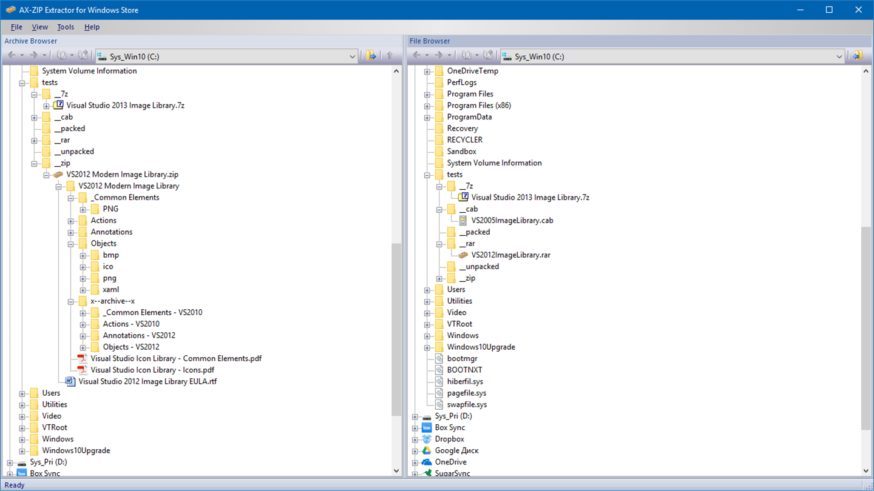Select the RECYCLER folder in File Browser
The width and height of the screenshot is (874, 491).
coord(465,140)
